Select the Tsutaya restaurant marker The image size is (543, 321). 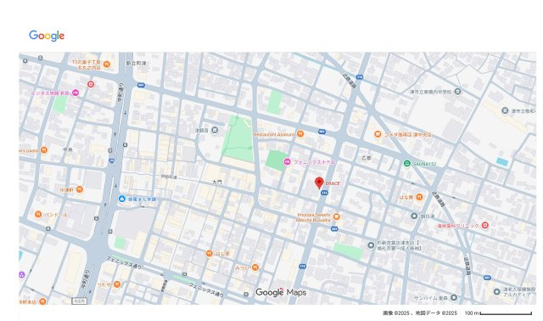coord(117,284)
